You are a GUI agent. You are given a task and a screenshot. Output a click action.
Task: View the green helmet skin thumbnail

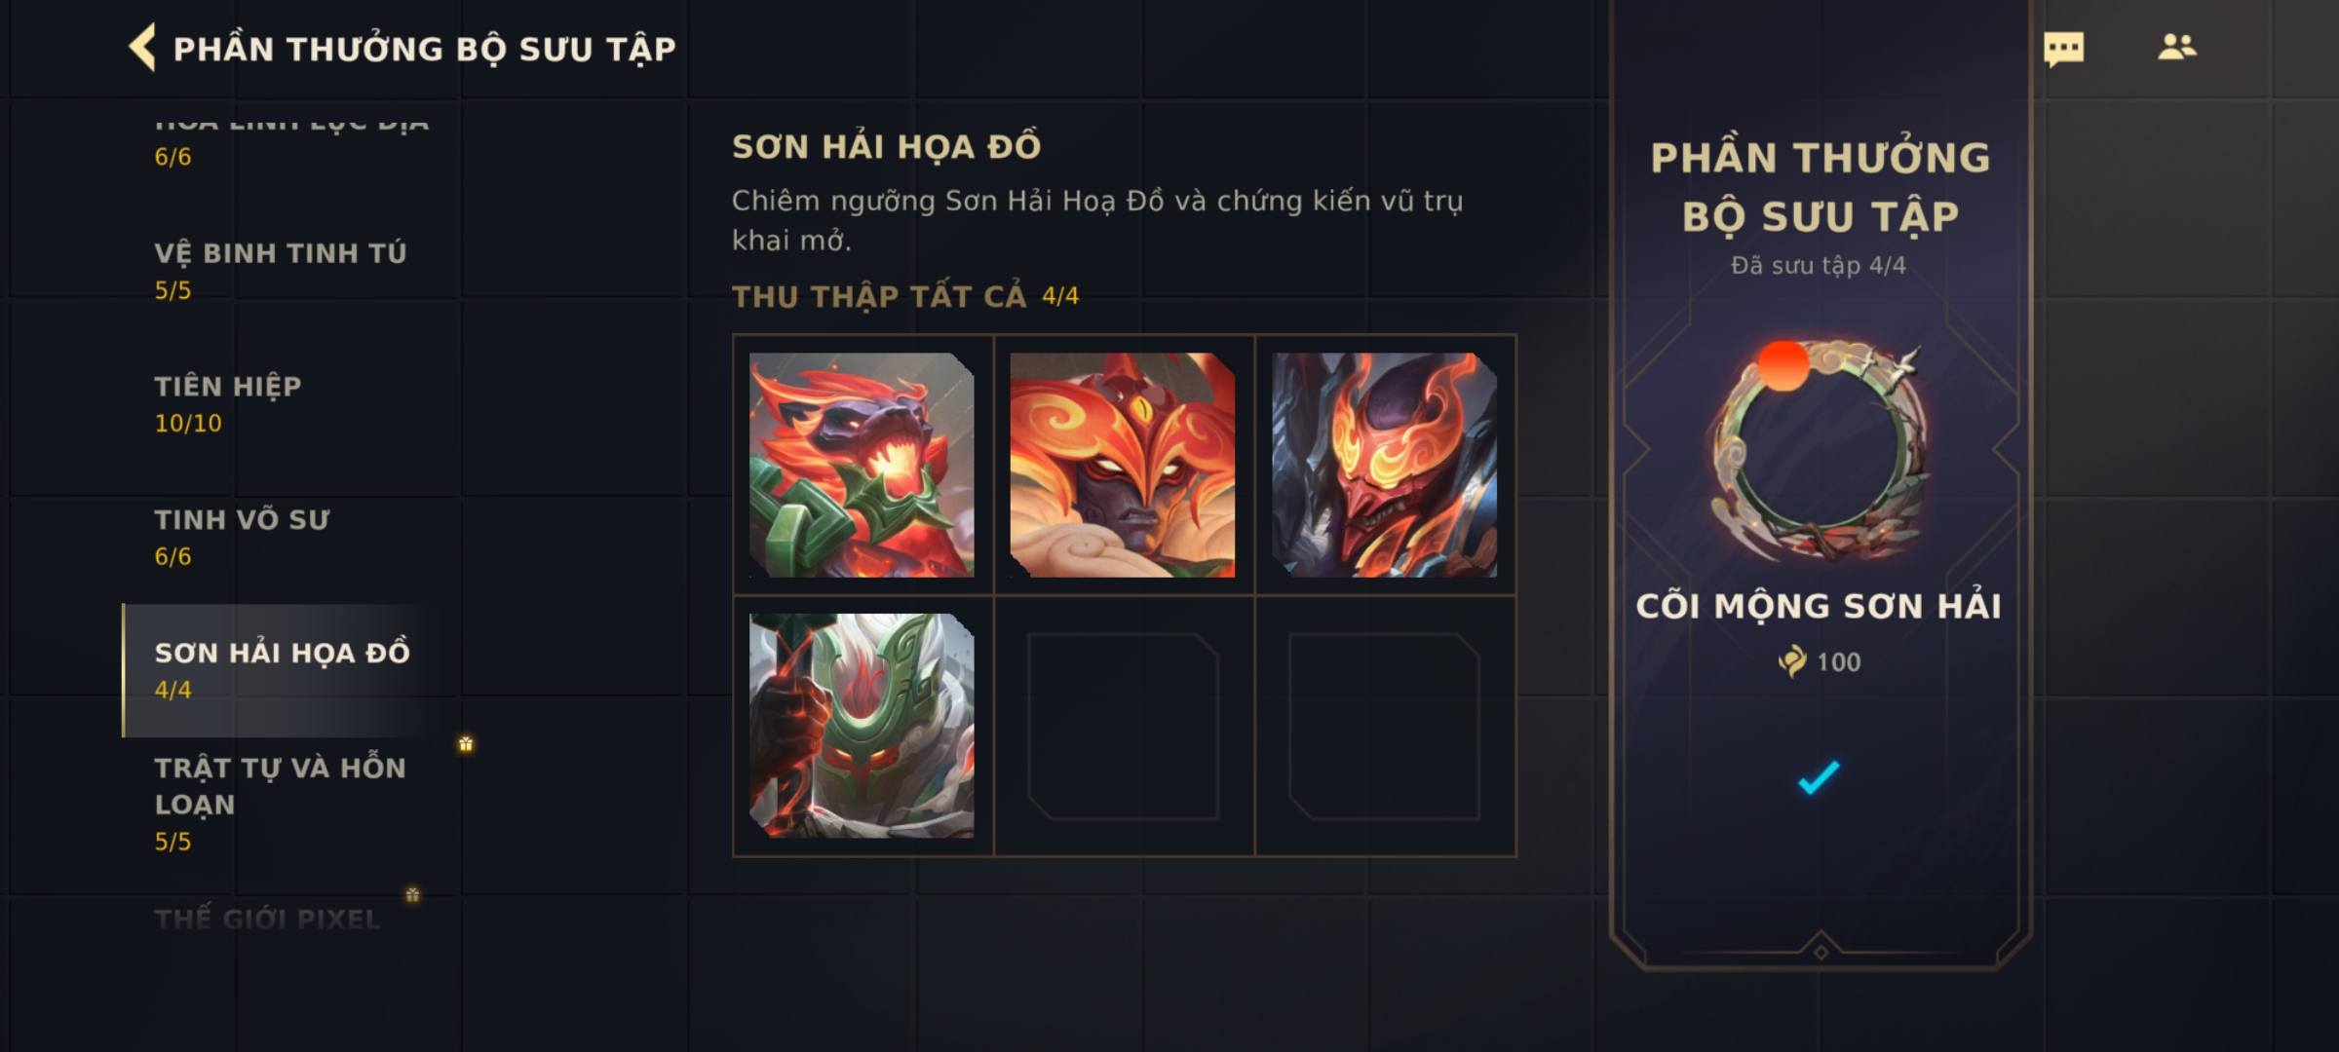tap(862, 726)
